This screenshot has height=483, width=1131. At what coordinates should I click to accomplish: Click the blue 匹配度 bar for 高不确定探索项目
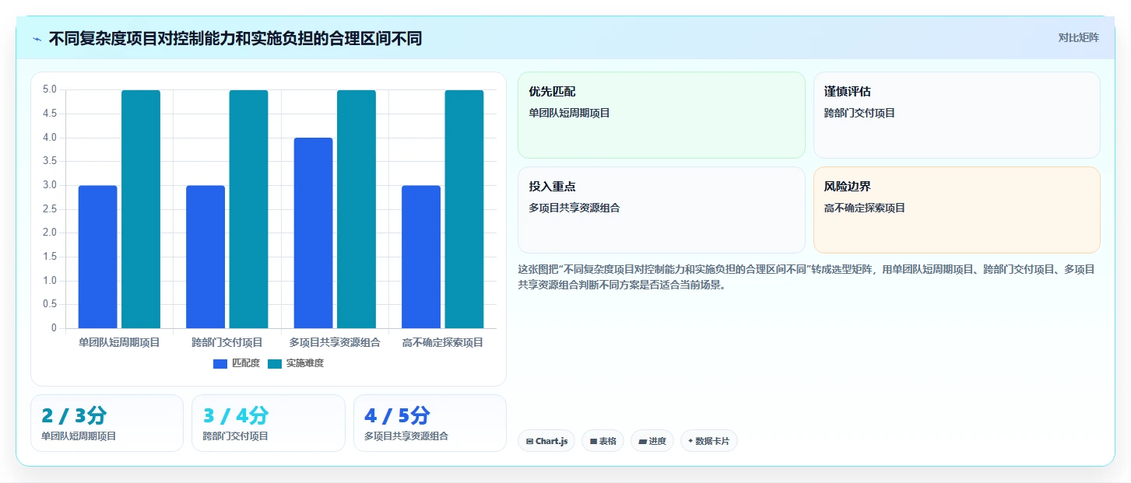[x=421, y=257]
